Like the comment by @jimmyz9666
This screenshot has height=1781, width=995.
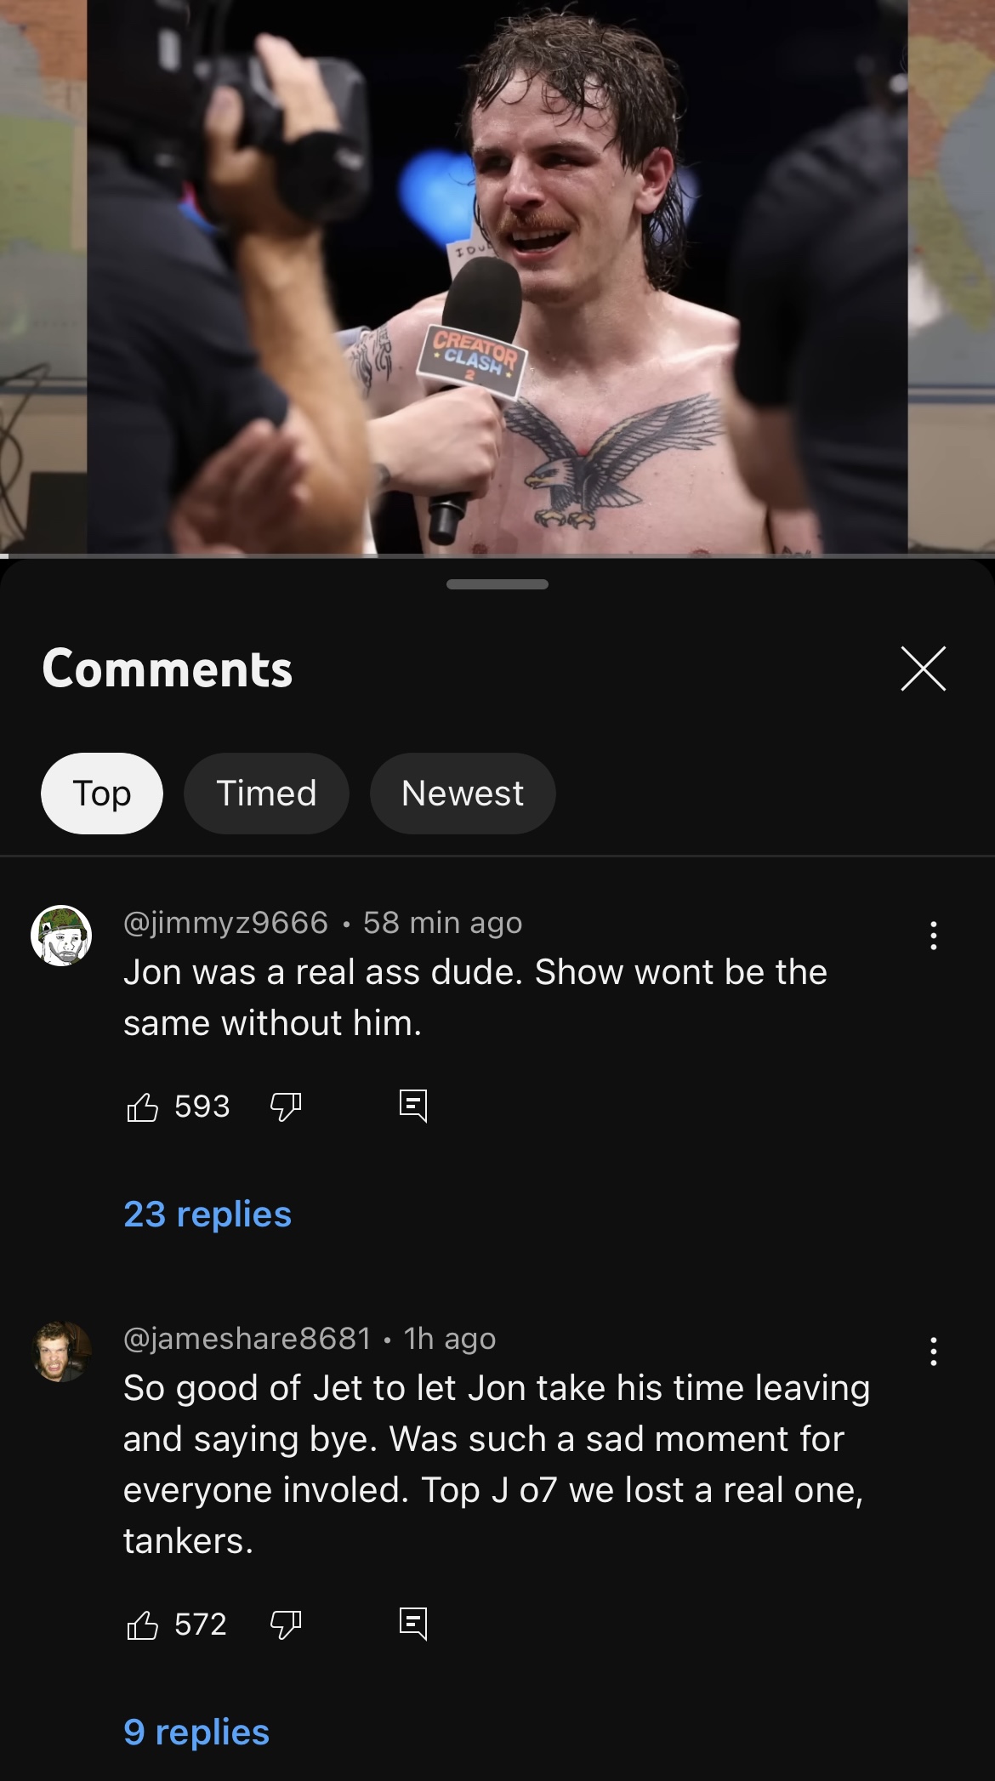(142, 1107)
